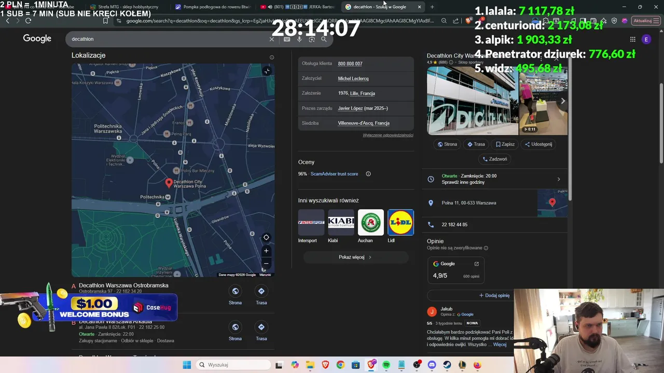Bookmark this page in address bar

[x=105, y=21]
